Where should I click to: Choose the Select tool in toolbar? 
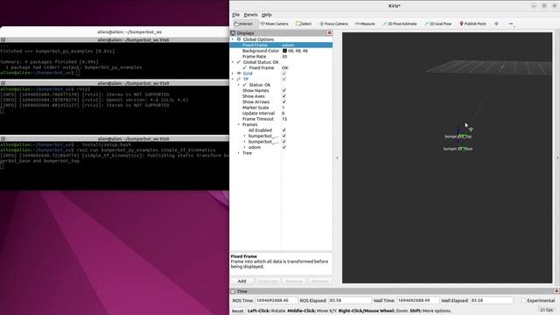pos(304,24)
